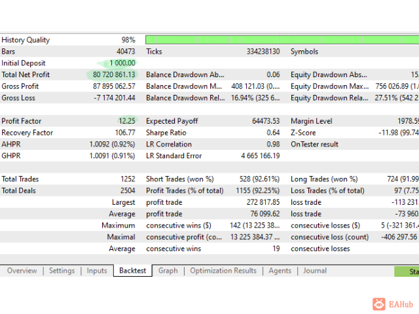Select LR Standard Error value 4 665 166.19
The height and width of the screenshot is (314, 419).
pyautogui.click(x=261, y=156)
